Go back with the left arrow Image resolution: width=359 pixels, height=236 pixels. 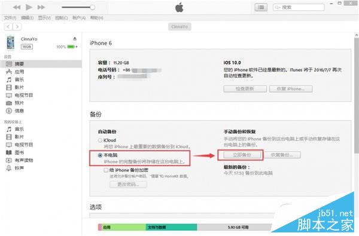click(x=8, y=27)
